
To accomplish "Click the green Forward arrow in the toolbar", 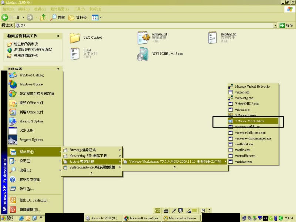I will point(30,17).
